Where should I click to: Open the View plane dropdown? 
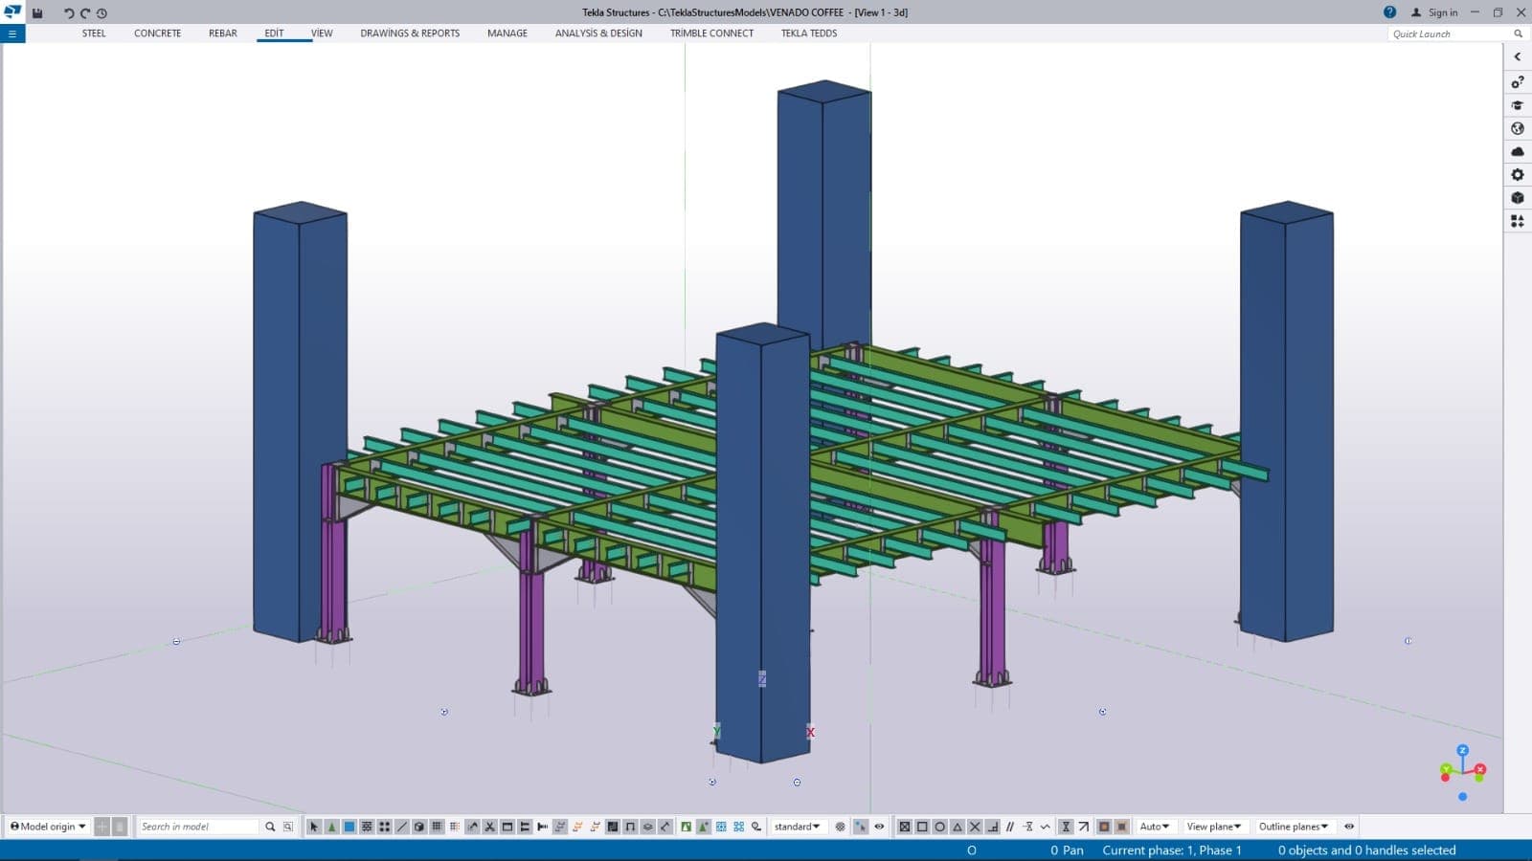(x=1213, y=827)
